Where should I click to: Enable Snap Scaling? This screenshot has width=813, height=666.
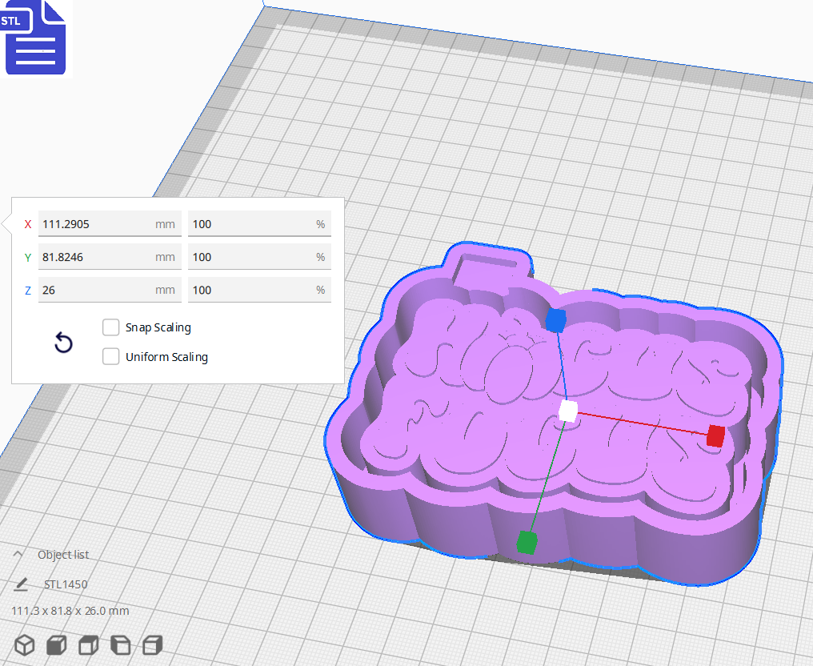coord(110,327)
